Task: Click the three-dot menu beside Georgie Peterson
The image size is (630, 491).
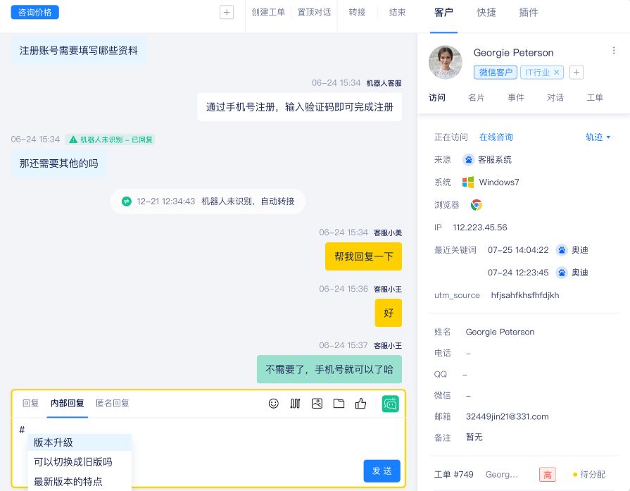Action: 614,50
